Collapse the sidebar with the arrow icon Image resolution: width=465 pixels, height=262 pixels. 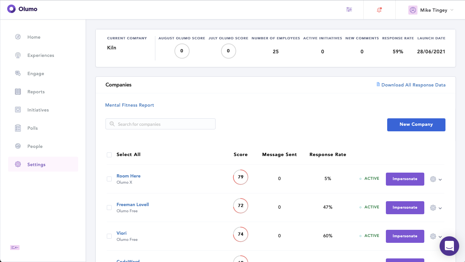point(15,247)
